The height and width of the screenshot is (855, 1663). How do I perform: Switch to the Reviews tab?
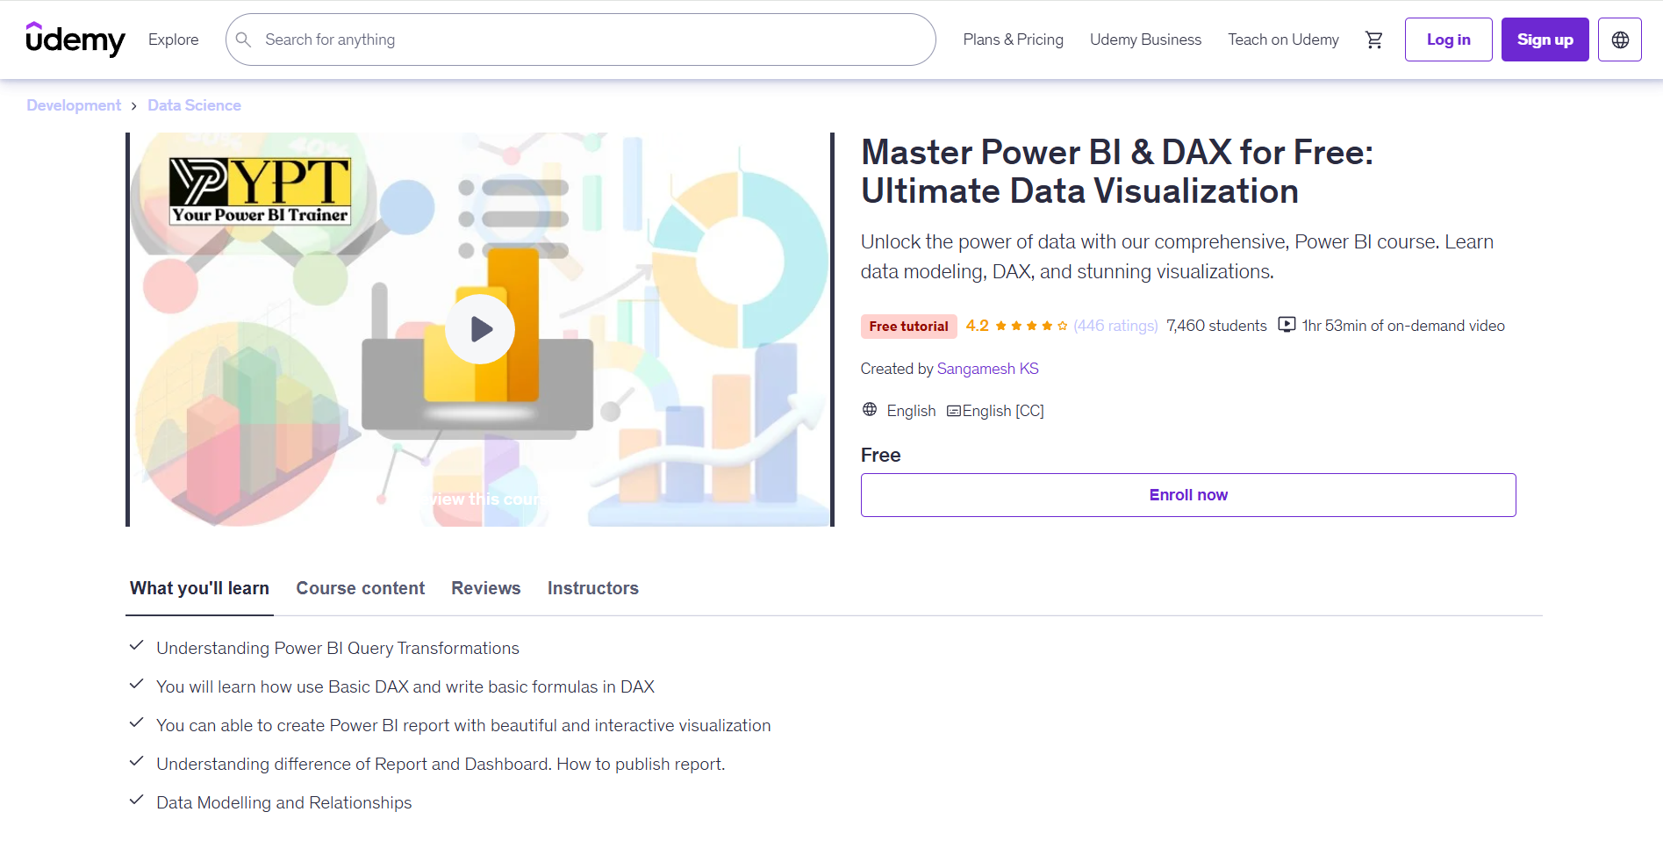485,588
